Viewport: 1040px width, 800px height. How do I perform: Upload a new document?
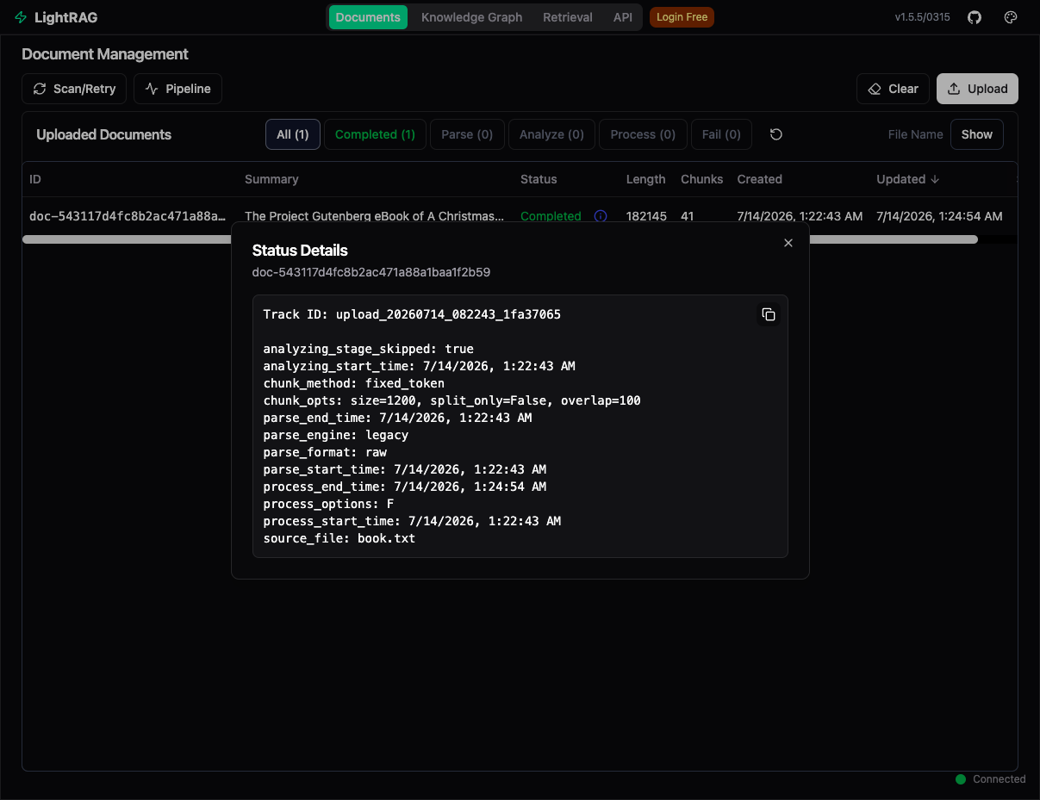[x=977, y=89]
